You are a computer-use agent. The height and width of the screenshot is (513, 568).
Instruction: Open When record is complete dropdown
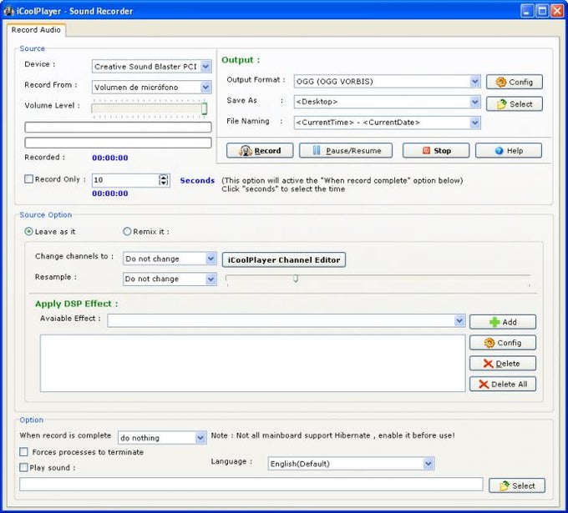pyautogui.click(x=200, y=438)
